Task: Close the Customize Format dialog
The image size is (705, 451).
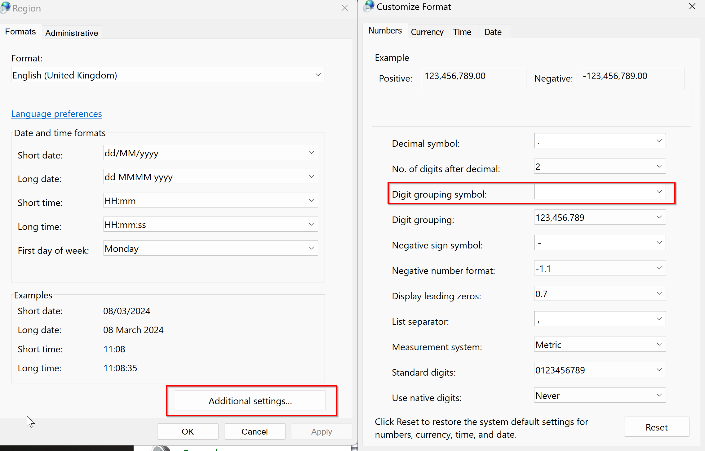Action: [x=692, y=7]
